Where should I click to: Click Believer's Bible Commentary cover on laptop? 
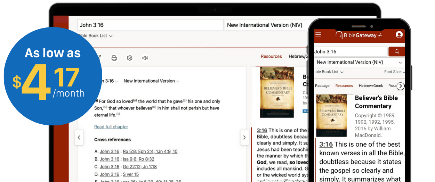[277, 92]
